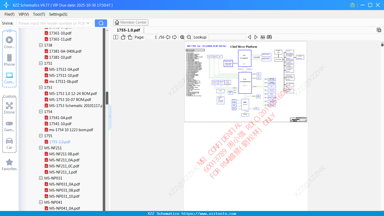Open the Courses section in the sidebar
The image size is (384, 216).
pyautogui.click(x=9, y=42)
